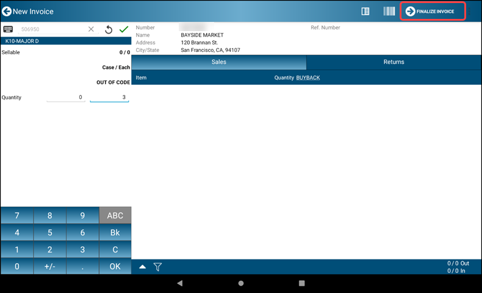Tap keypad digit 8
Image resolution: width=482 pixels, height=293 pixels.
pyautogui.click(x=50, y=215)
